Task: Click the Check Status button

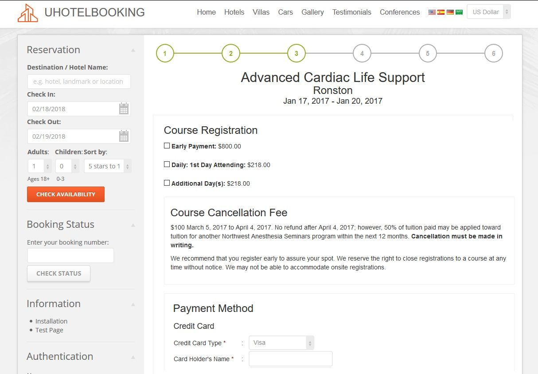Action: [58, 273]
